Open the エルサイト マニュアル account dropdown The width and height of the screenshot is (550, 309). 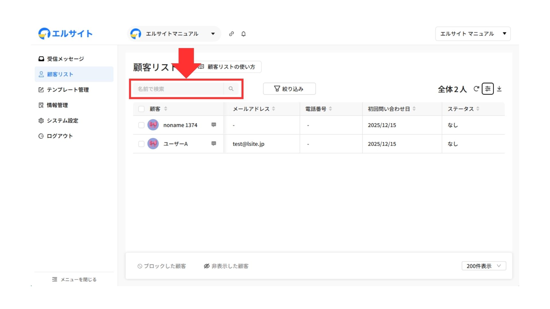tap(473, 34)
